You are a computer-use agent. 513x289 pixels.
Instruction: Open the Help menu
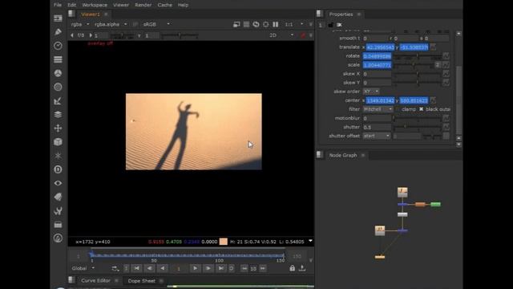tap(183, 5)
